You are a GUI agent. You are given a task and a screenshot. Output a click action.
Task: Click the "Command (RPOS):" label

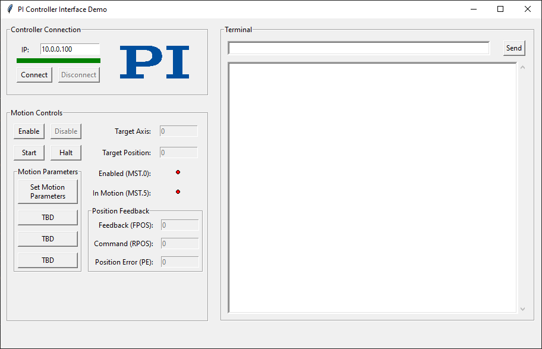124,244
